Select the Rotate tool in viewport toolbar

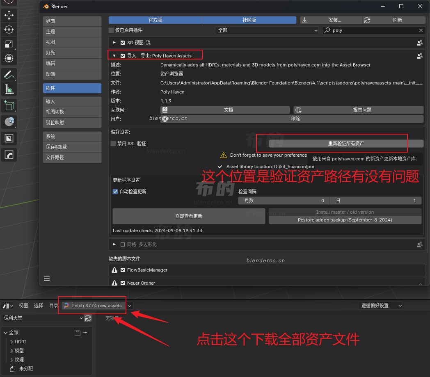pos(9,30)
